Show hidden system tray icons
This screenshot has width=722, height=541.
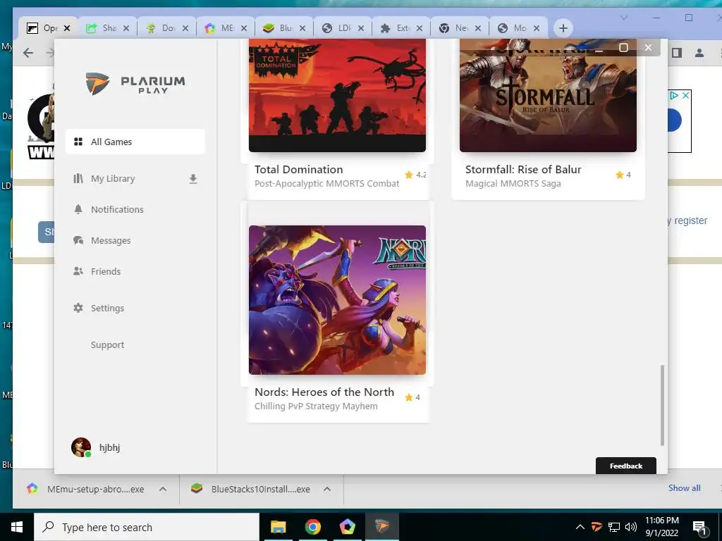(x=580, y=527)
